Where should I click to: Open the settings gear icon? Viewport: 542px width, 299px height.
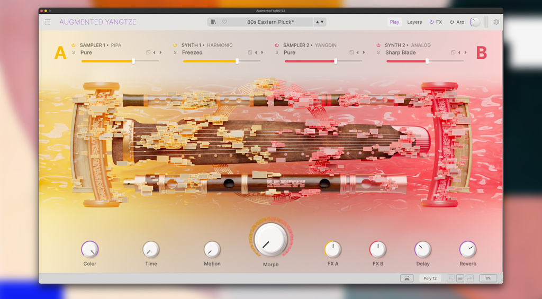tap(496, 22)
